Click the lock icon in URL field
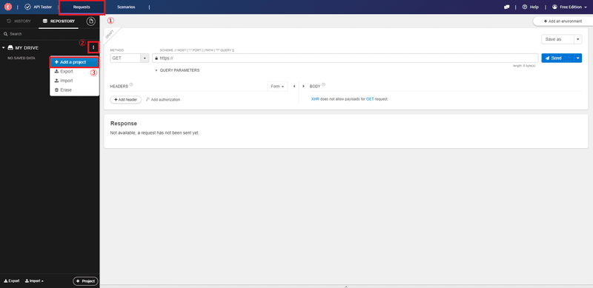Viewport: 593px width, 288px height. pos(156,58)
